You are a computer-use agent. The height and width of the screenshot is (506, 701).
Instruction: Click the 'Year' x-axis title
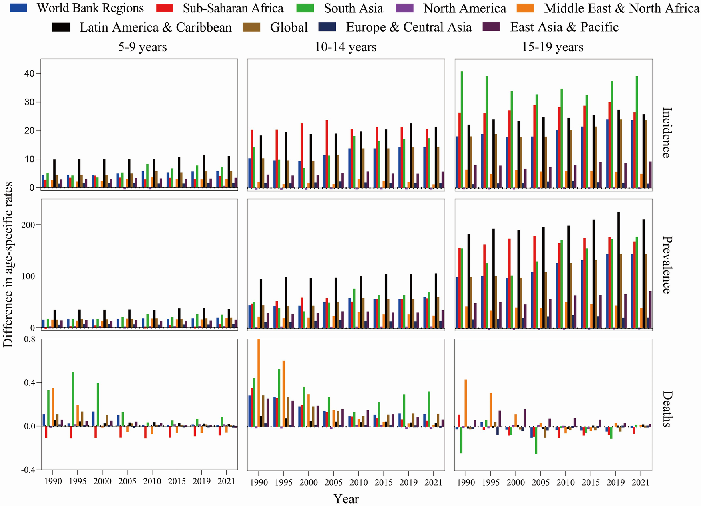click(x=346, y=499)
